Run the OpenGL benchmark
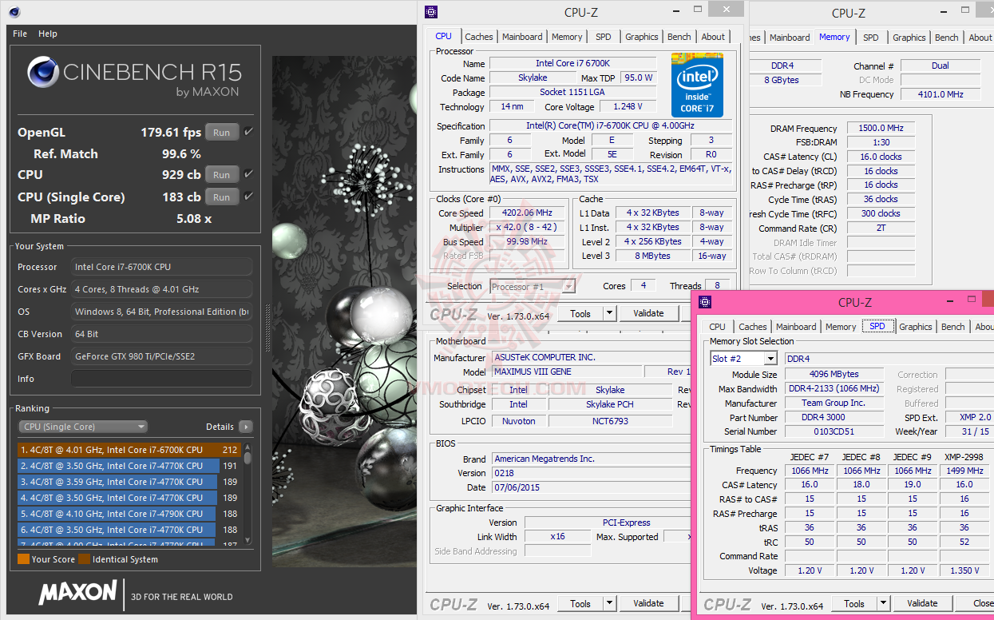The image size is (994, 620). point(221,133)
